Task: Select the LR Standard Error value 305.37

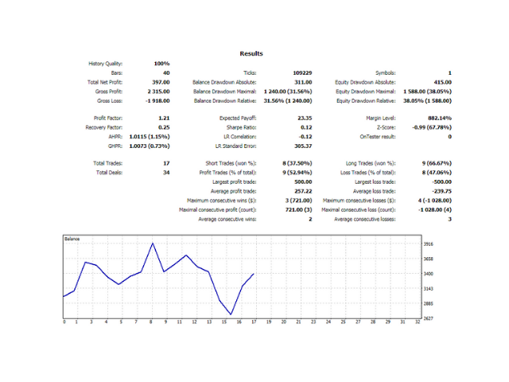Action: point(301,146)
